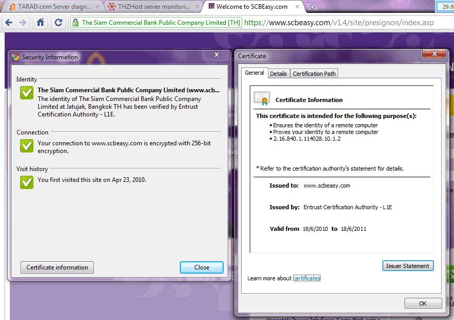
Task: Click the Siam Commercial Bank EV certificate badge
Action: pyautogui.click(x=156, y=23)
